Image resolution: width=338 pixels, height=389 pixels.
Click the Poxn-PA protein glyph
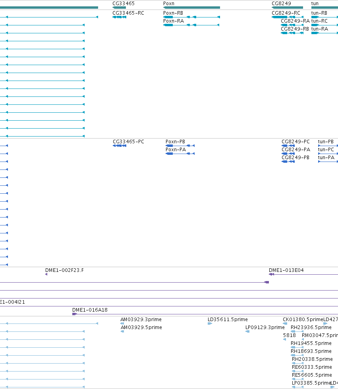click(180, 154)
